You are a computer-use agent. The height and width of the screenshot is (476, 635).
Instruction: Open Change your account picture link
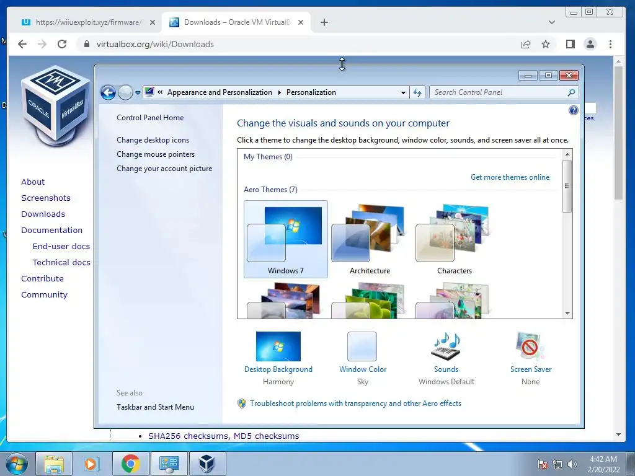tap(164, 169)
